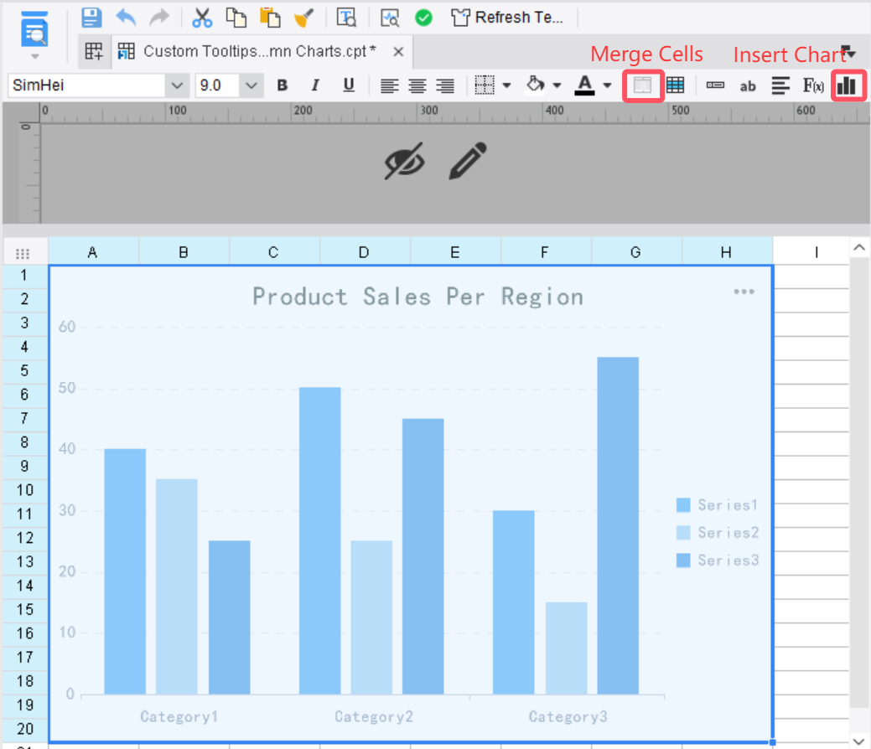The height and width of the screenshot is (749, 871).
Task: Select column I header
Action: click(x=816, y=253)
